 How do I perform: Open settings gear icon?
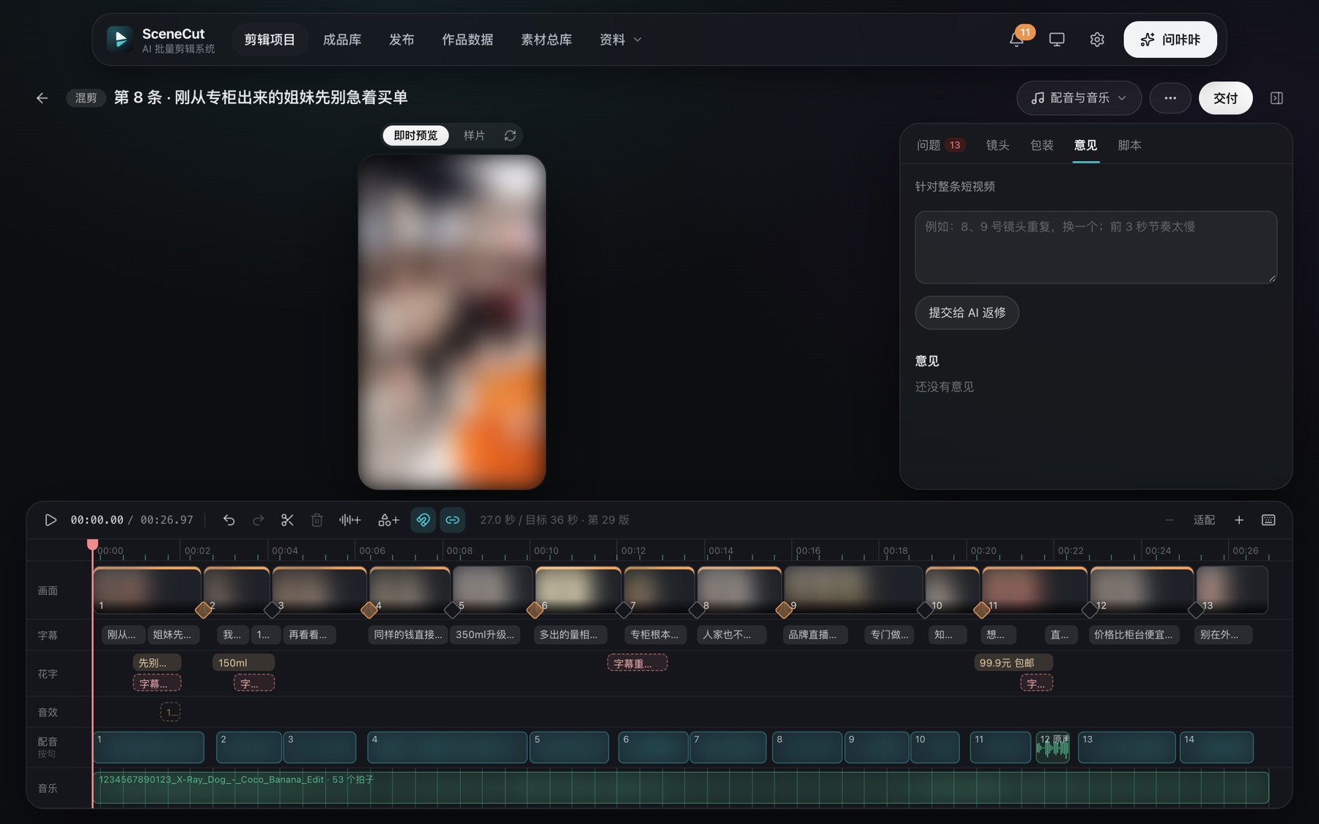1097,40
